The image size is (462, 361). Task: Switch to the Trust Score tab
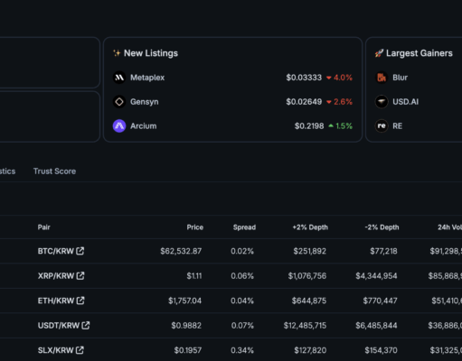coord(54,171)
